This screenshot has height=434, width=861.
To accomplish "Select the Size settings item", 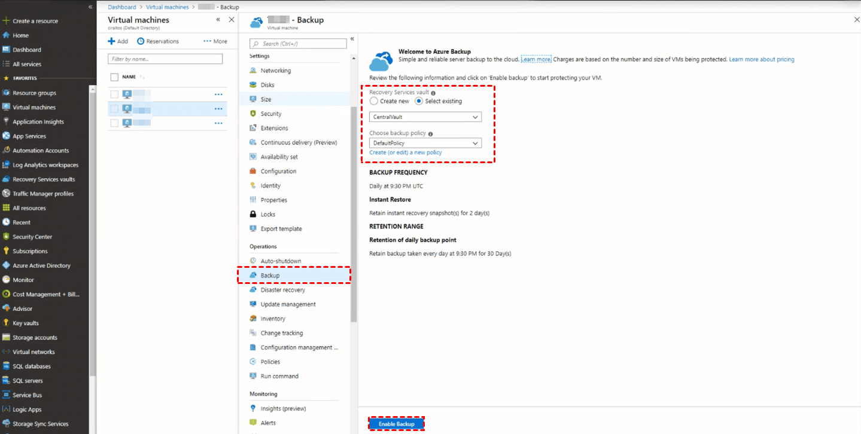I will click(294, 99).
